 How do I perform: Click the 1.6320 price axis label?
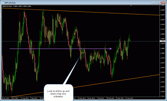tap(163, 15)
